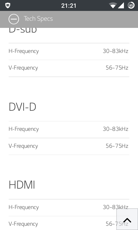Tap the Tech Specs header title

[x=38, y=19]
